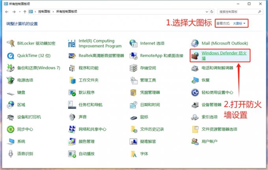Open the BitLocker 驱动器加密 icon
Viewport: 268px width, 170px height.
pos(10,43)
